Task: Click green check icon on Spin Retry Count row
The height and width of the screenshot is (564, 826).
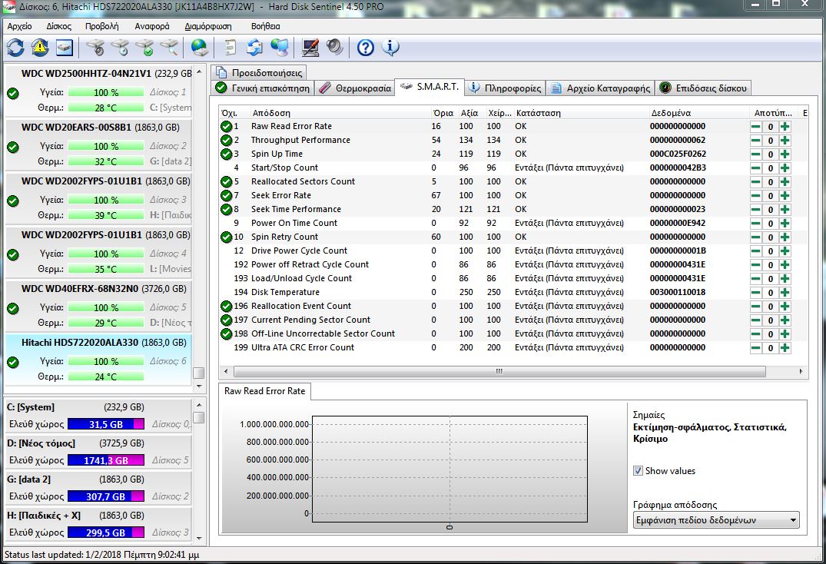Action: click(x=227, y=237)
